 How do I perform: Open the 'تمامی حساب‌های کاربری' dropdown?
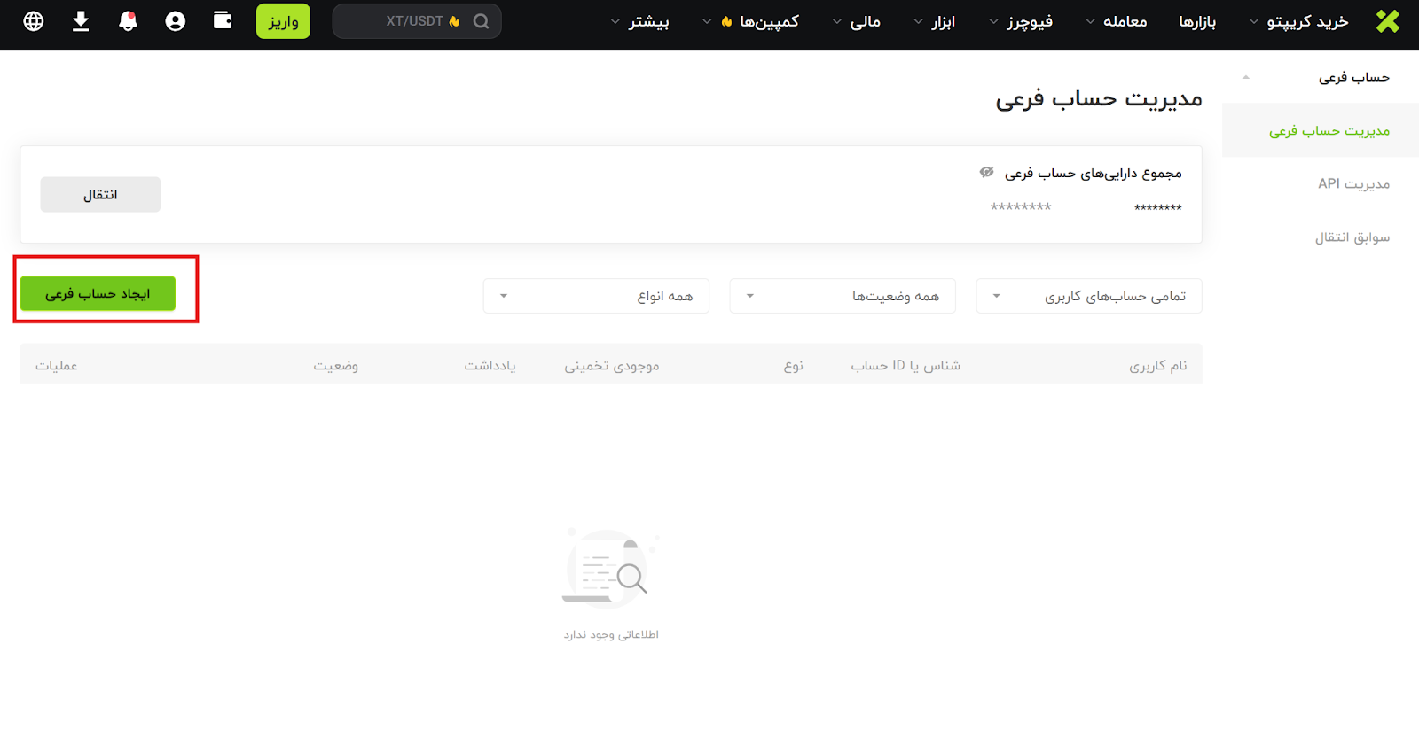[x=1088, y=296]
